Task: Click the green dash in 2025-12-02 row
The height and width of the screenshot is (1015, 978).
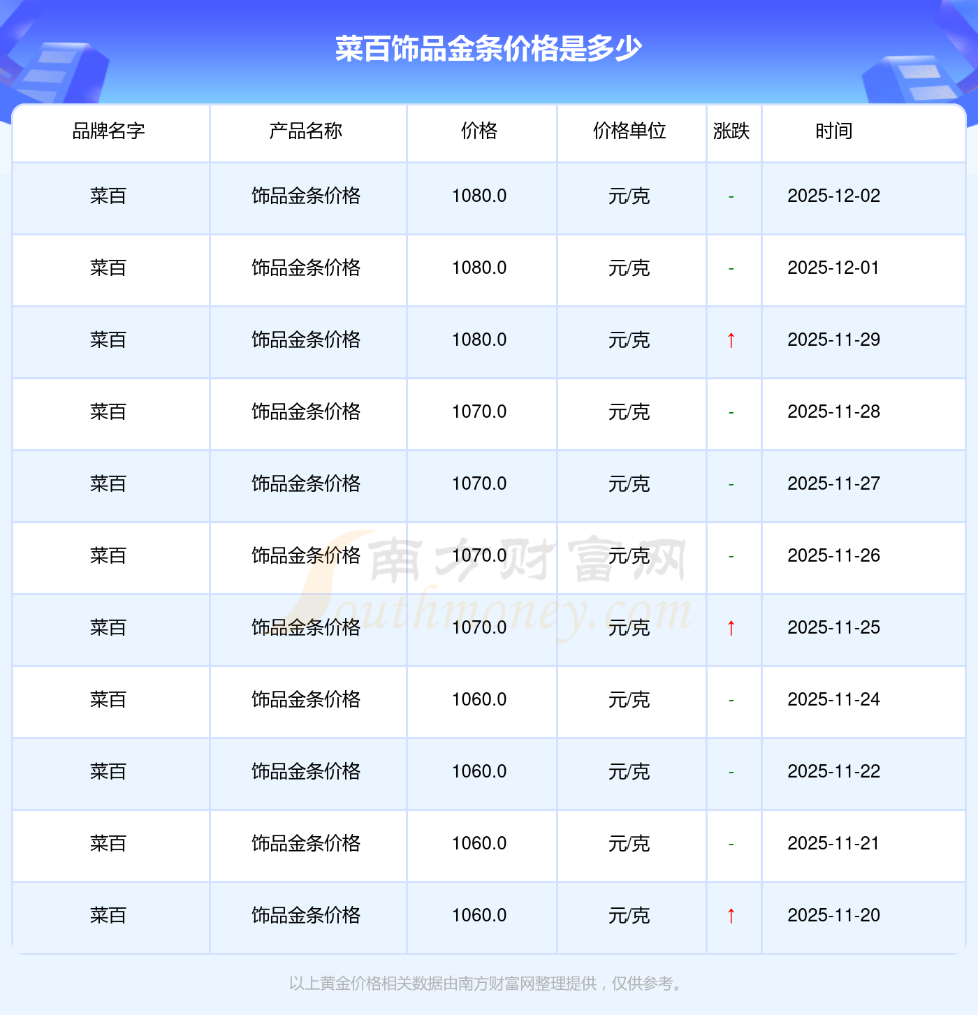Action: [731, 197]
